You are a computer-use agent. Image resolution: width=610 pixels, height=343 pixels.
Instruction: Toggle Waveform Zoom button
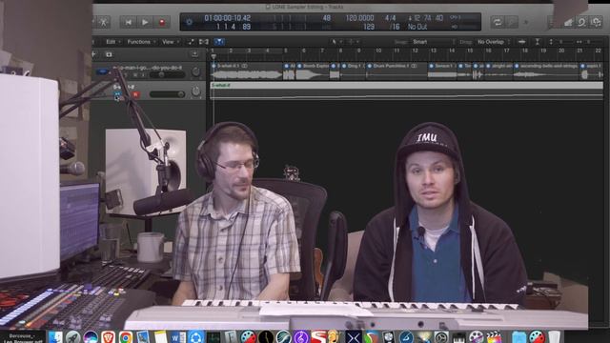(521, 42)
